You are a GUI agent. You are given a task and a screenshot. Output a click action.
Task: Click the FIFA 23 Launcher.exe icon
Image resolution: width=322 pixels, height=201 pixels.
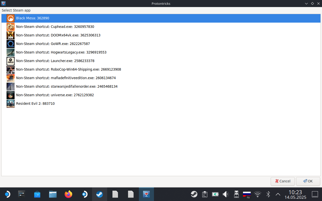pyautogui.click(x=11, y=61)
